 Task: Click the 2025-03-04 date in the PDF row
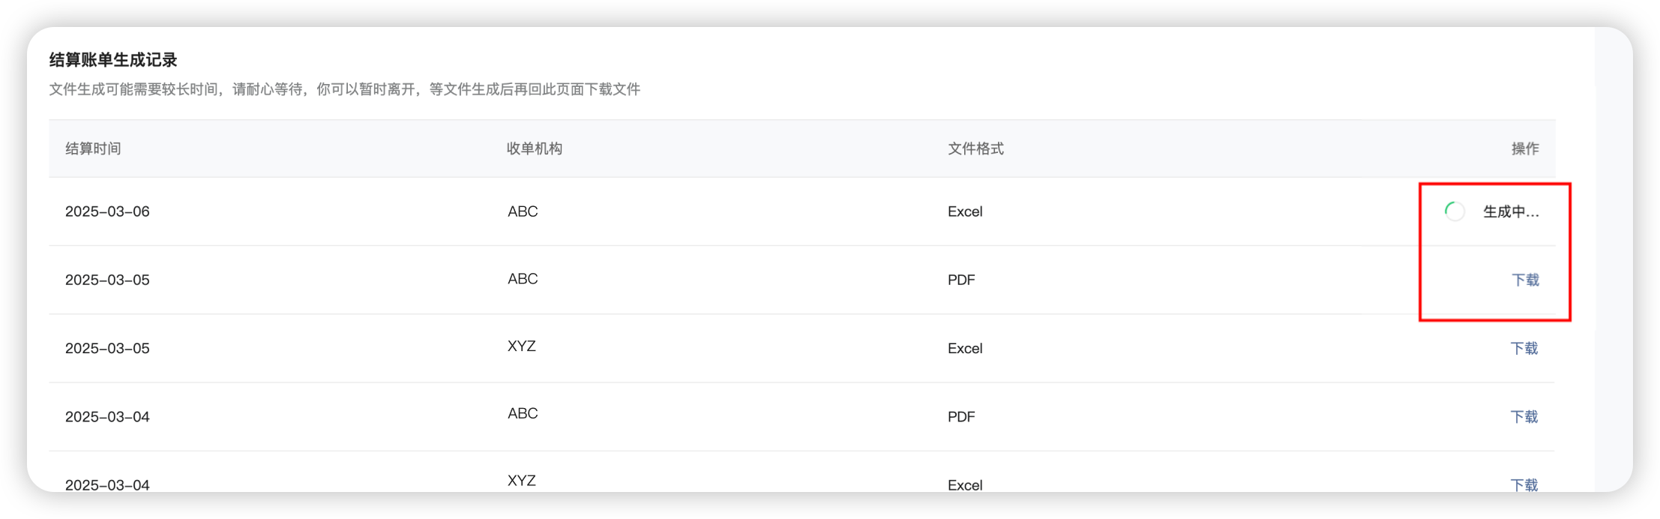click(x=107, y=416)
